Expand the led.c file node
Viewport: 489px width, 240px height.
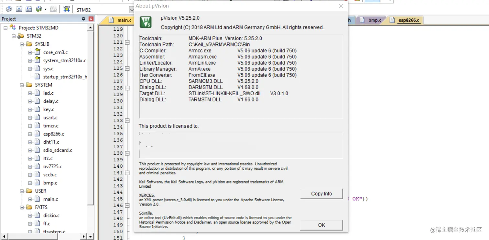[30, 93]
